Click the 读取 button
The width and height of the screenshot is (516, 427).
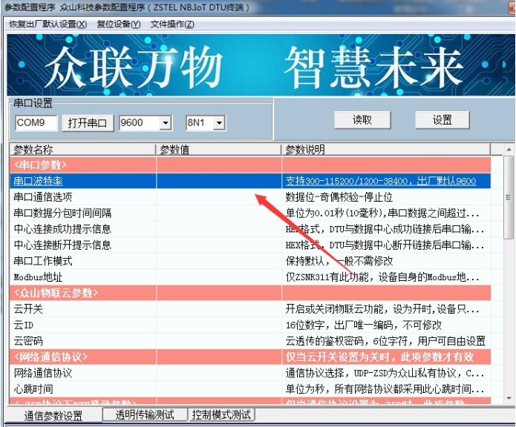coord(362,120)
